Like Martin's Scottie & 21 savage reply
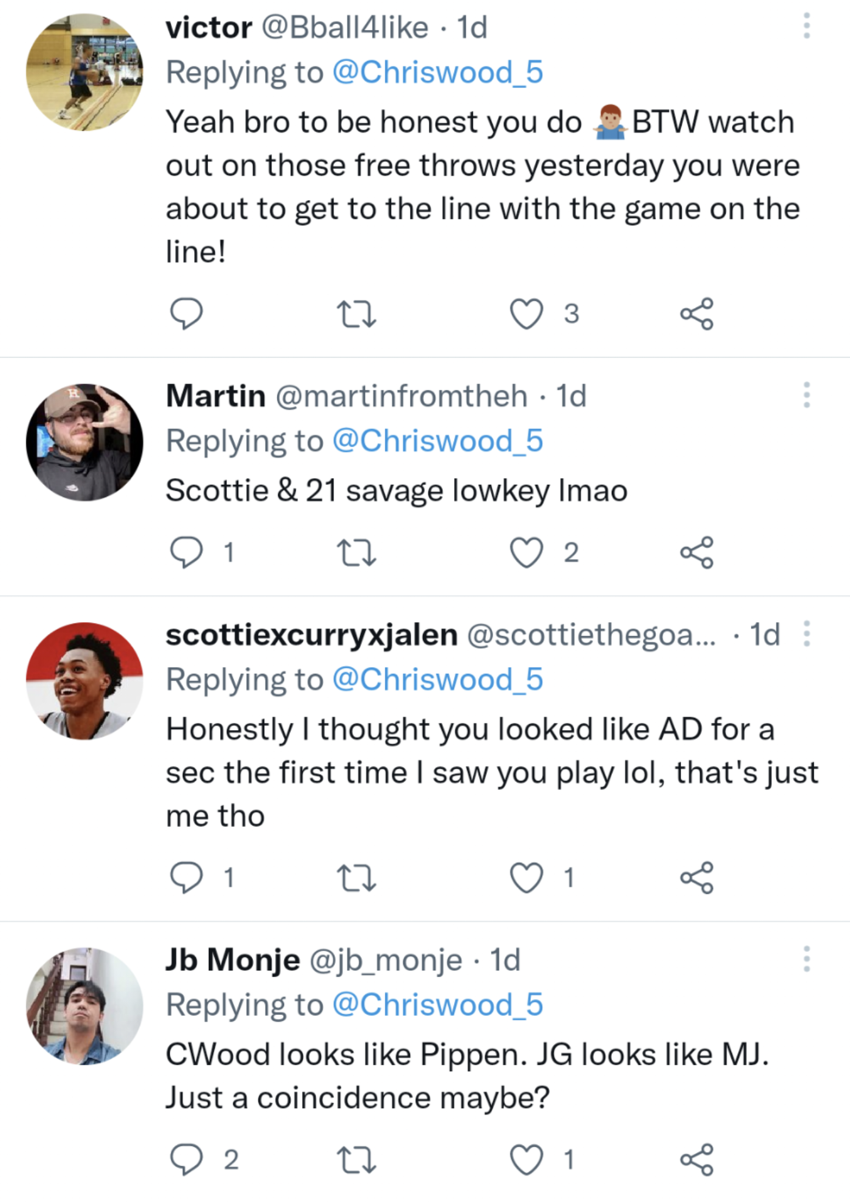The width and height of the screenshot is (850, 1202). (526, 553)
